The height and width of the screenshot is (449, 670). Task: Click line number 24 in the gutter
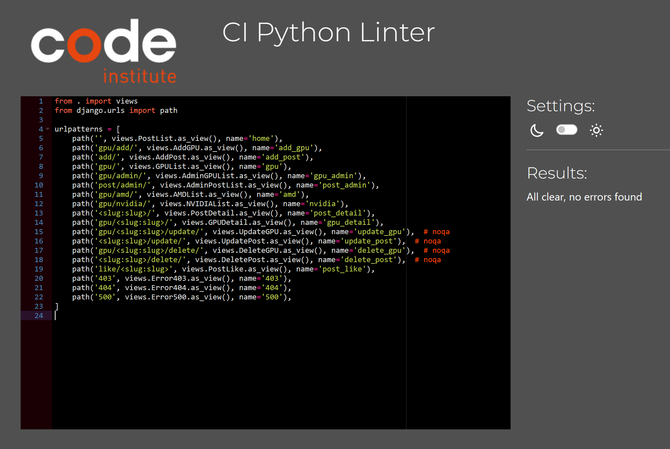(39, 315)
